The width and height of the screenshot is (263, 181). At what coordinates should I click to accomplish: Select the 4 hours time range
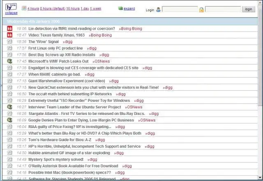33,8
